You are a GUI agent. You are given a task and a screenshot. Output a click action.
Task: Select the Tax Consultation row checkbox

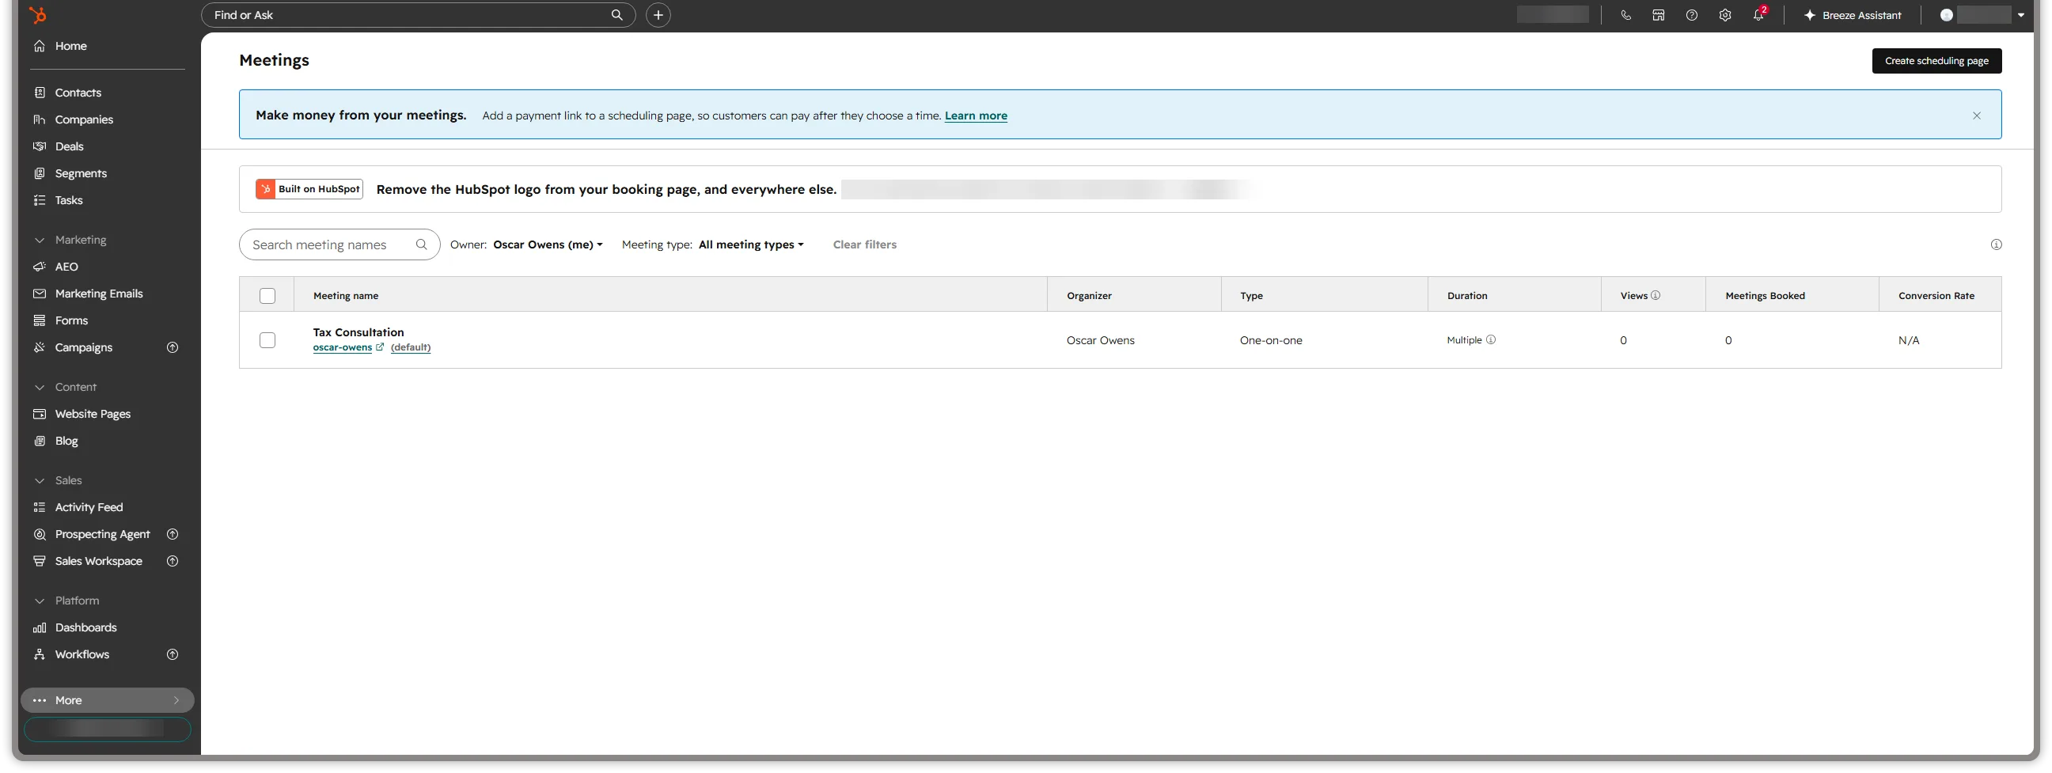(267, 341)
